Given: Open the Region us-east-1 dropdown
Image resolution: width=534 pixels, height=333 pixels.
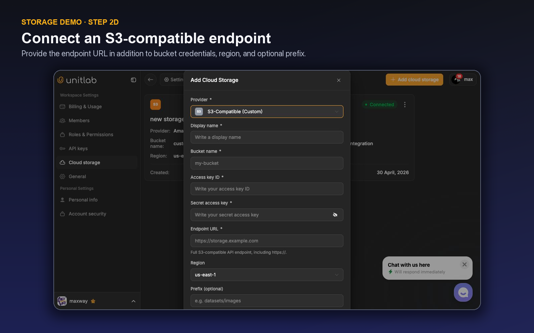Looking at the screenshot, I should tap(267, 275).
